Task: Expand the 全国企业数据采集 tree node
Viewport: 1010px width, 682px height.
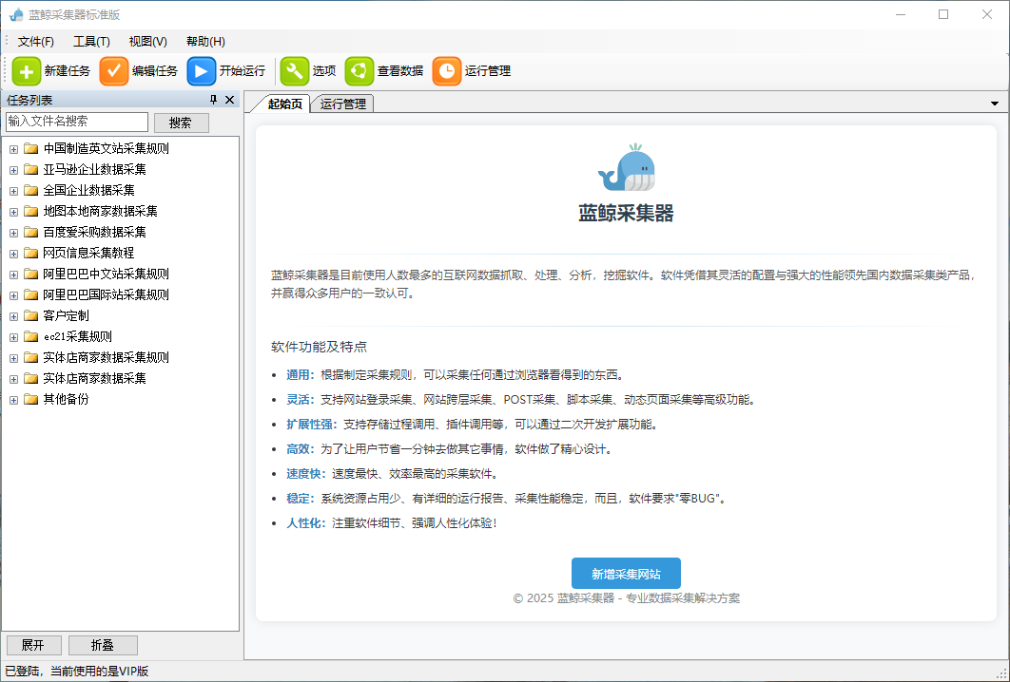Action: (13, 191)
